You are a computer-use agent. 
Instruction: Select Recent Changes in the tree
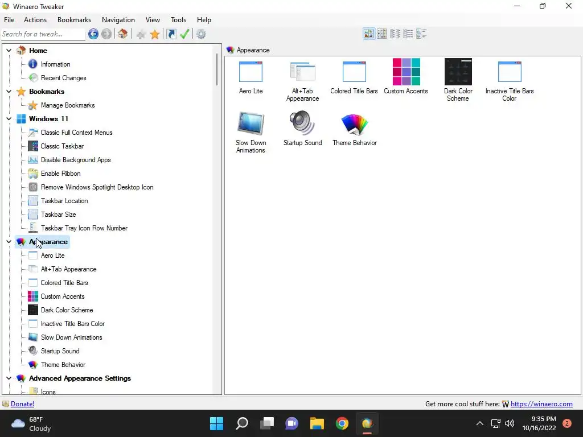click(64, 78)
